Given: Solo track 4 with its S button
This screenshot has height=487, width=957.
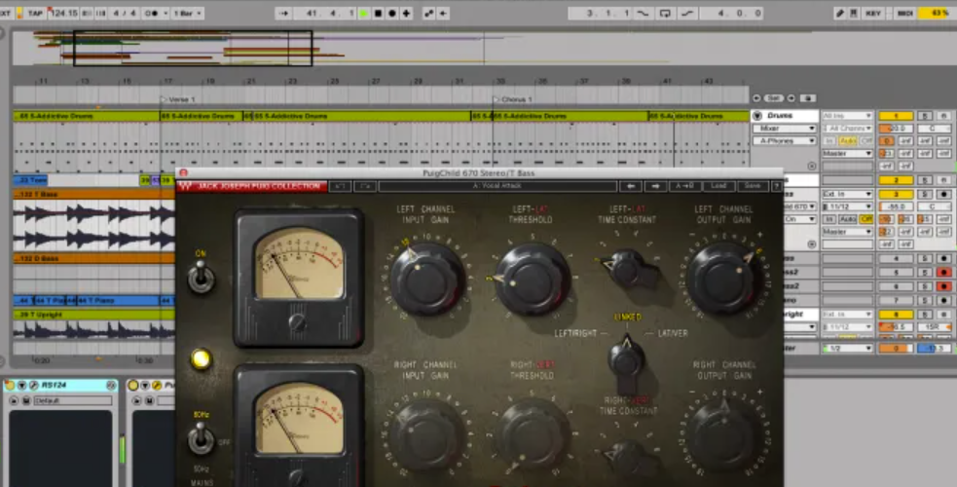Looking at the screenshot, I should point(925,259).
